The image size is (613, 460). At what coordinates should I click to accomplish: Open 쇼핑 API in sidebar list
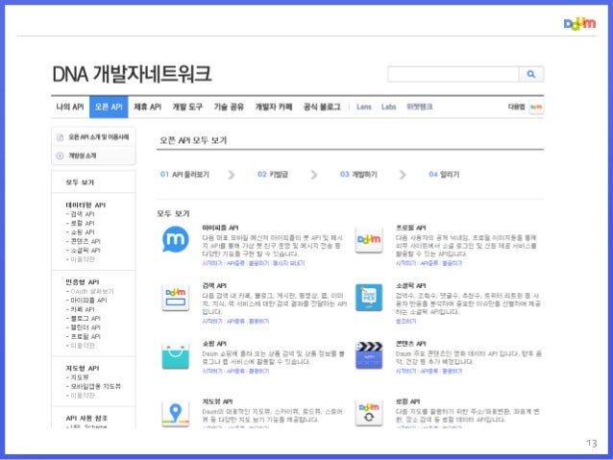83,232
